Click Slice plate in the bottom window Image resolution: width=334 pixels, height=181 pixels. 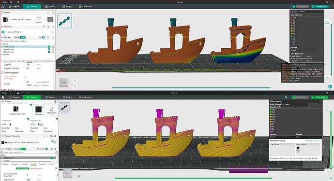coord(302,97)
